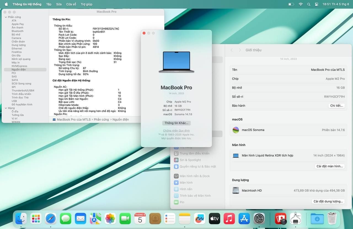Select the Nguồn điện row in the sidebar
The width and height of the screenshot is (353, 229).
(x=25, y=70)
